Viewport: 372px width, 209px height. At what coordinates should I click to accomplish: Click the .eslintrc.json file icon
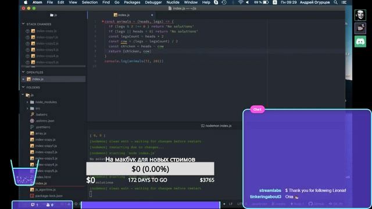click(33, 121)
